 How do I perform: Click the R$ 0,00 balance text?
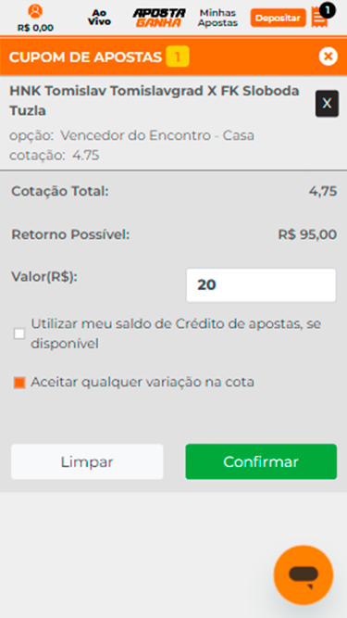[x=35, y=28]
